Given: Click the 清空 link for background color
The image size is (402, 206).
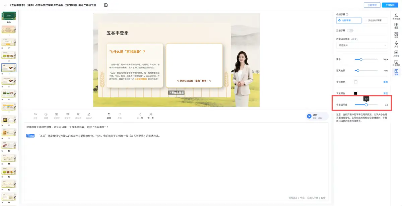Looking at the screenshot, I should point(386,93).
